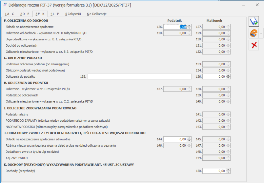Screen dimensions: 264x183
Task: Click the G. OBLICZENIE PODATKU heading
Action: tap(23, 58)
